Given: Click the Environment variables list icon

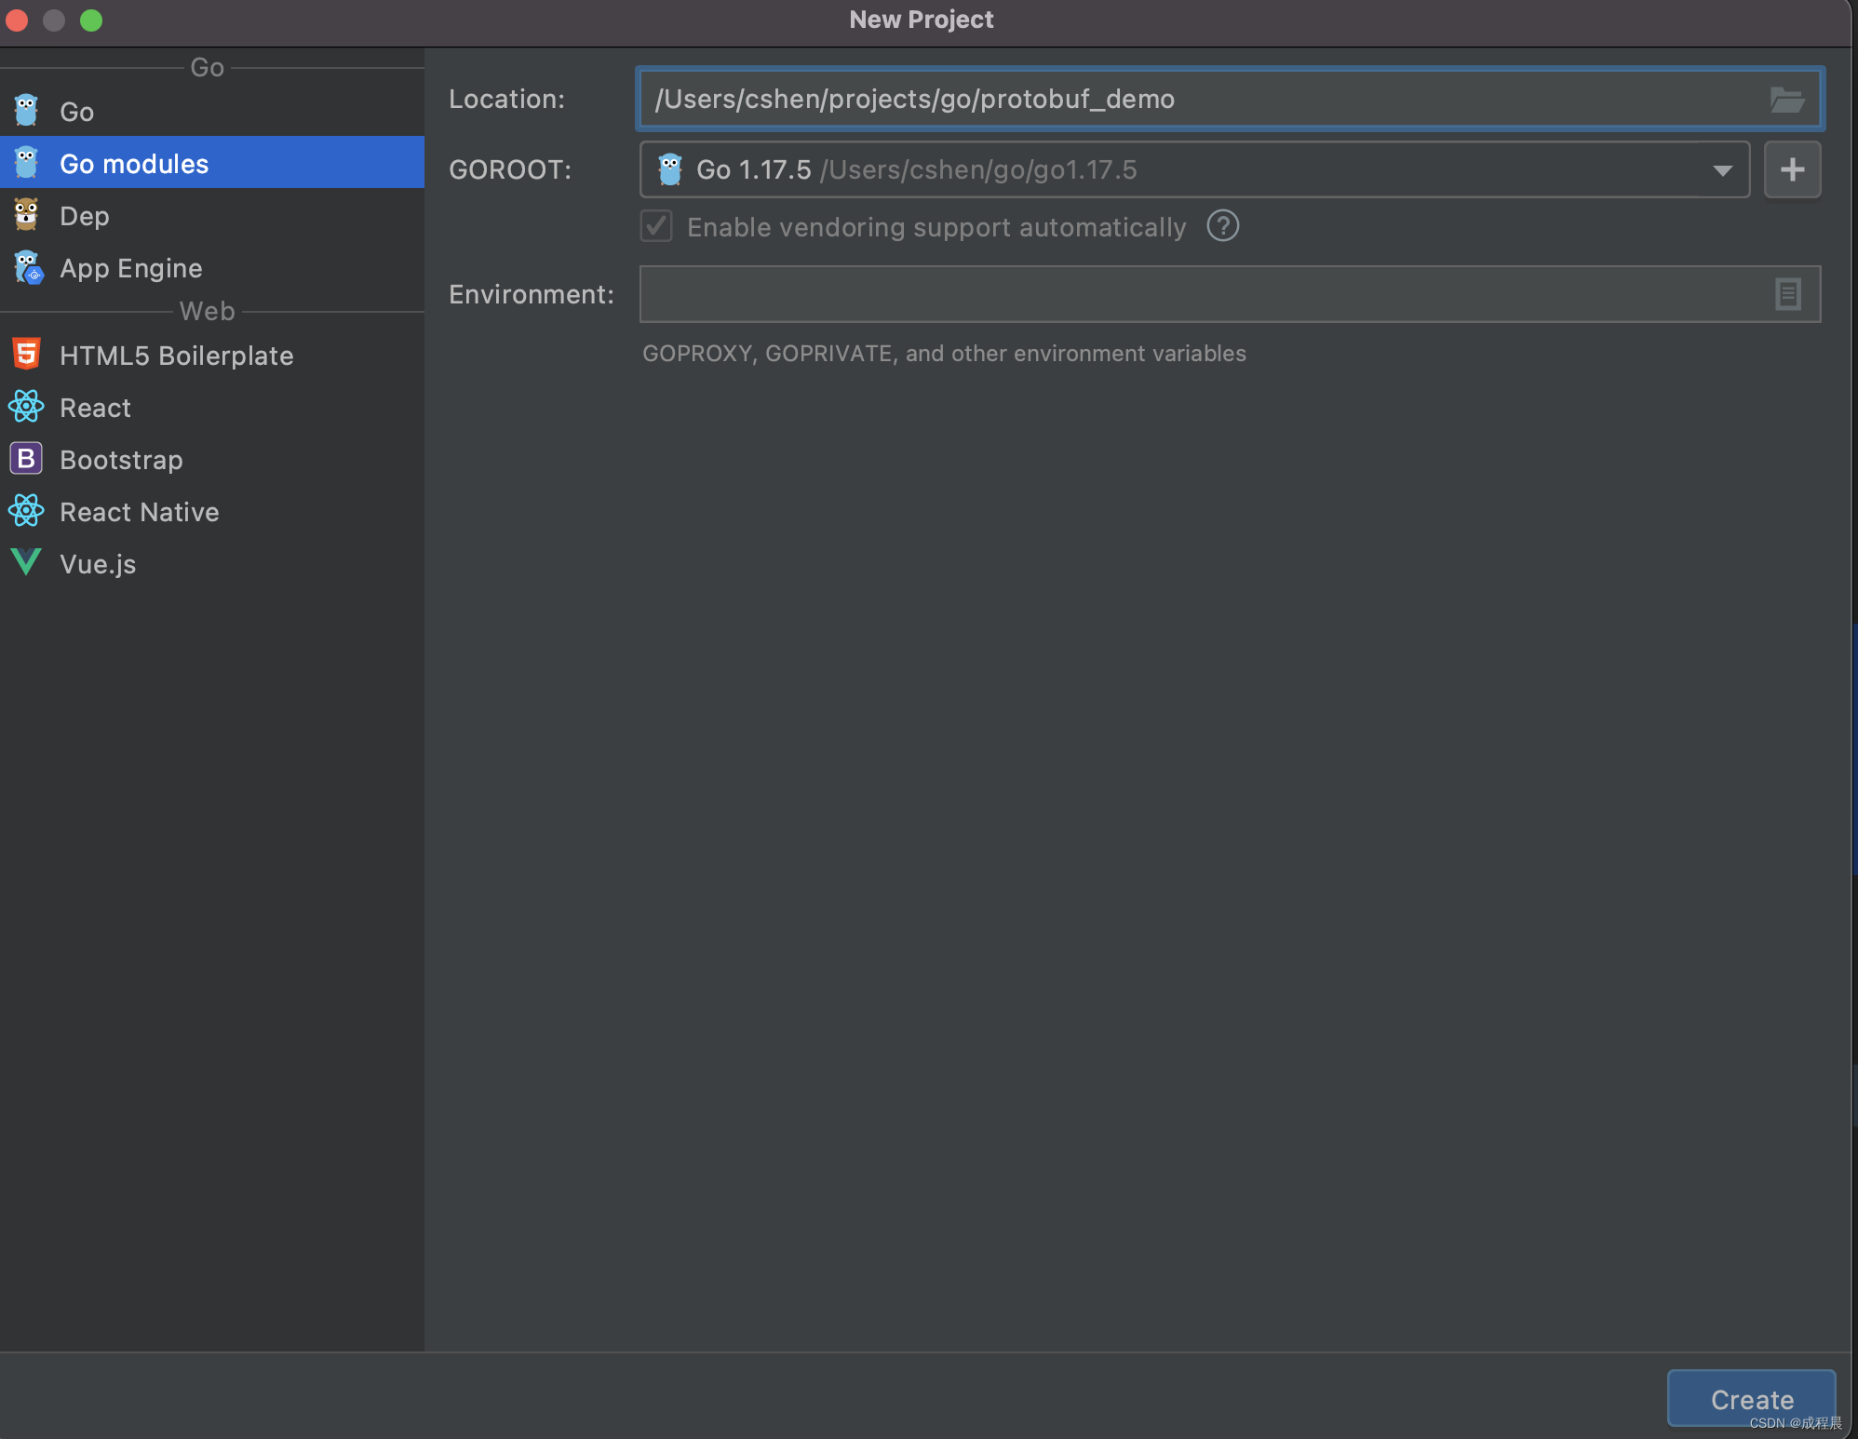Looking at the screenshot, I should (1787, 294).
